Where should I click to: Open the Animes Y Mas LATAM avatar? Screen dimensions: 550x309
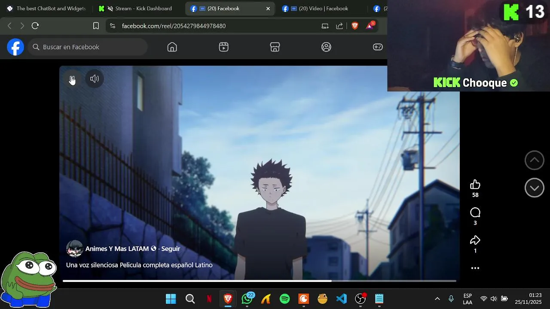coord(74,248)
